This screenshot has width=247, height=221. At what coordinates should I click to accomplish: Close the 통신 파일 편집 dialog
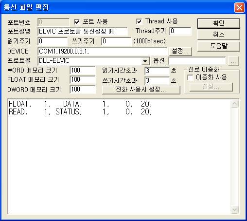tap(239, 7)
